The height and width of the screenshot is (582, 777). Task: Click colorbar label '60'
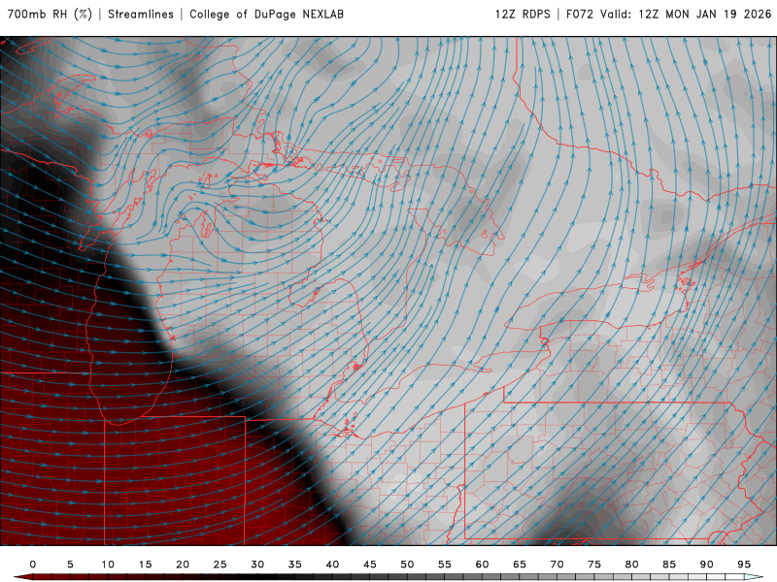pos(482,565)
